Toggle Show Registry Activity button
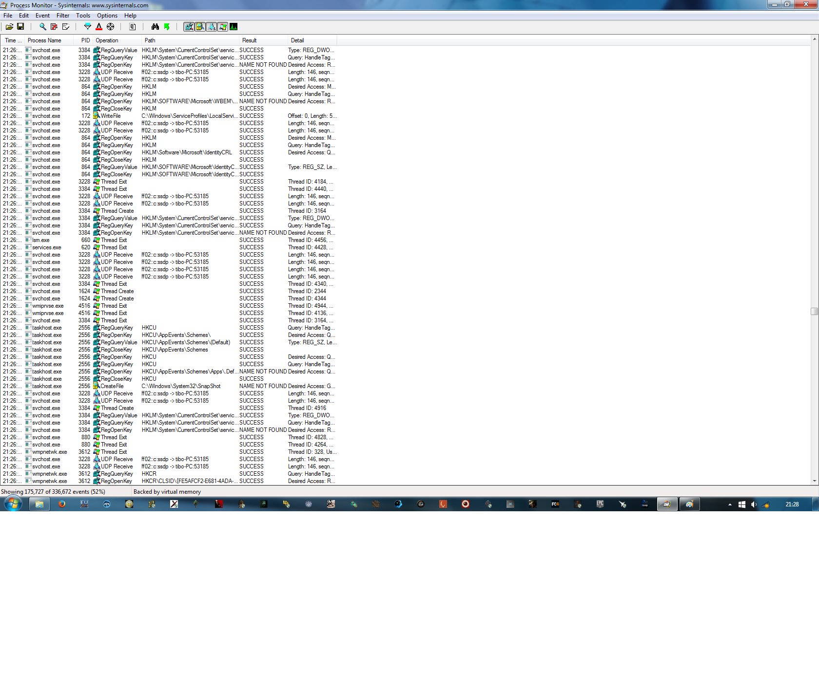 click(x=189, y=27)
